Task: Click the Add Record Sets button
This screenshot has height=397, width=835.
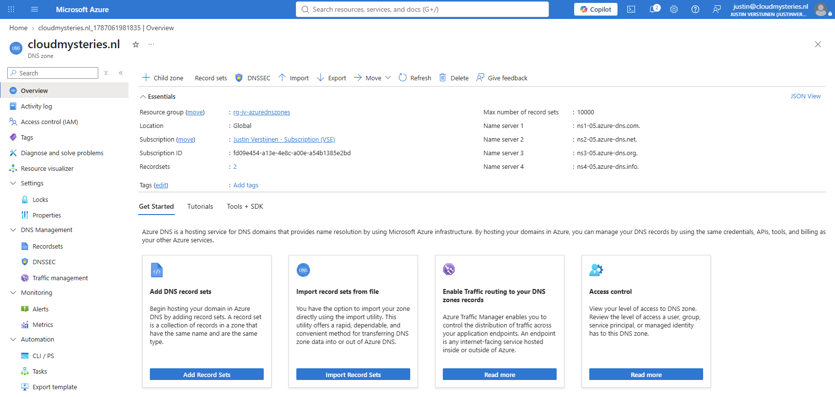Action: pos(207,374)
